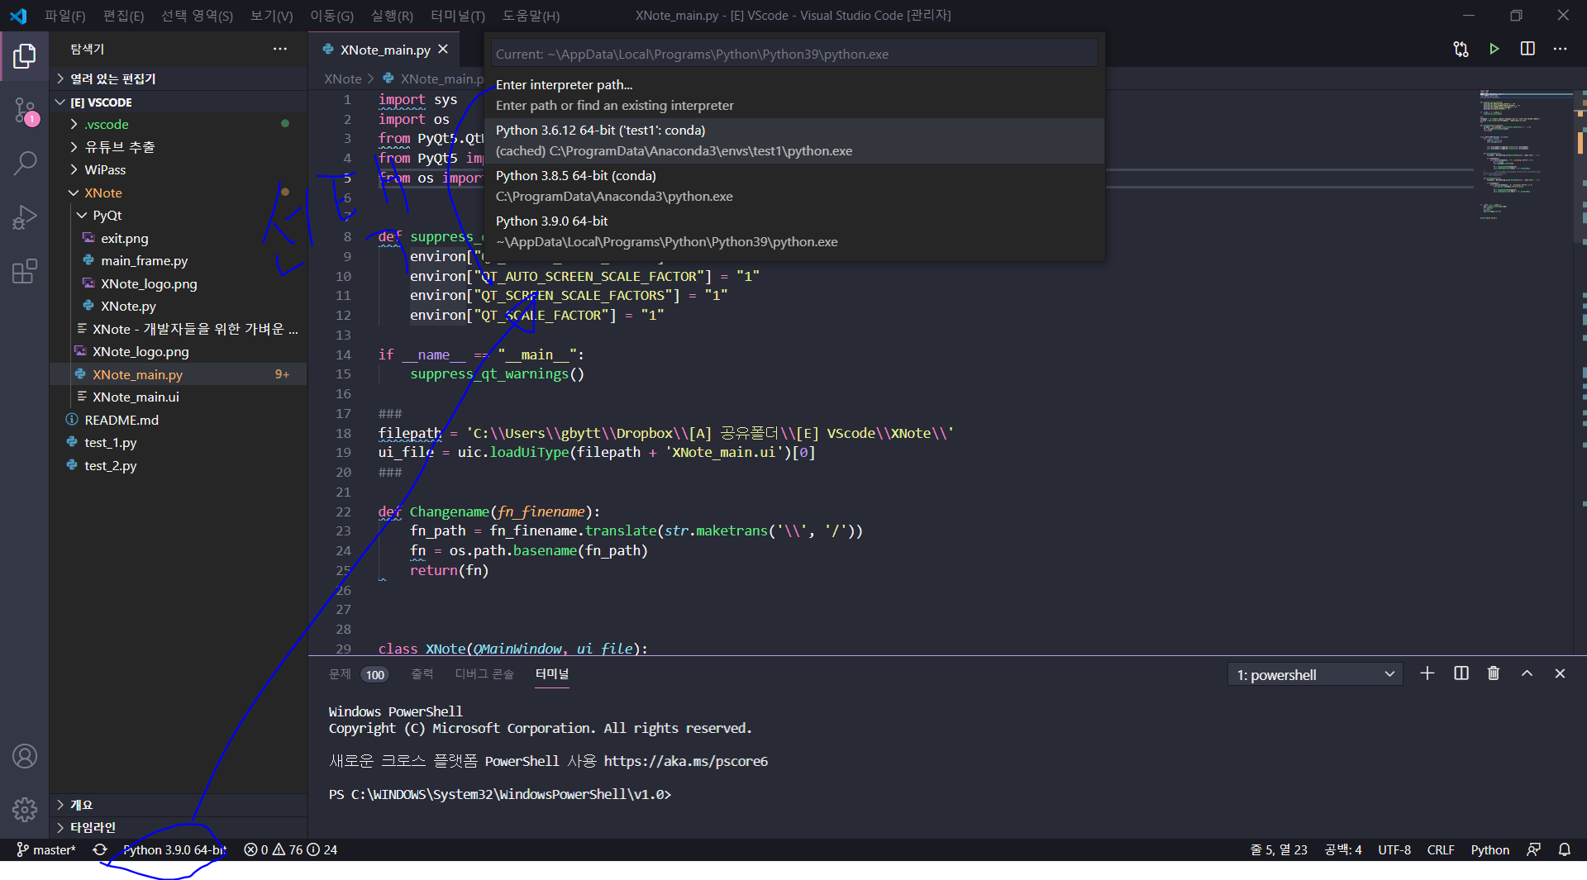Viewport: 1587px width, 880px height.
Task: Click the CRLF line ending indicator
Action: tap(1441, 849)
